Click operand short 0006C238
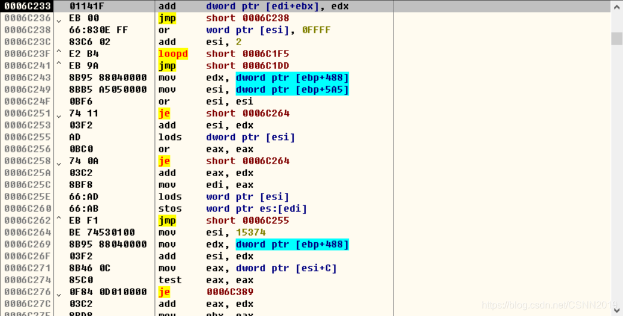The height and width of the screenshot is (316, 623). tap(247, 18)
